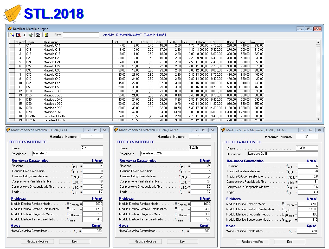This screenshot has width=329, height=249.
Task: Click the Massiccio D70 description cell
Action: (78, 112)
